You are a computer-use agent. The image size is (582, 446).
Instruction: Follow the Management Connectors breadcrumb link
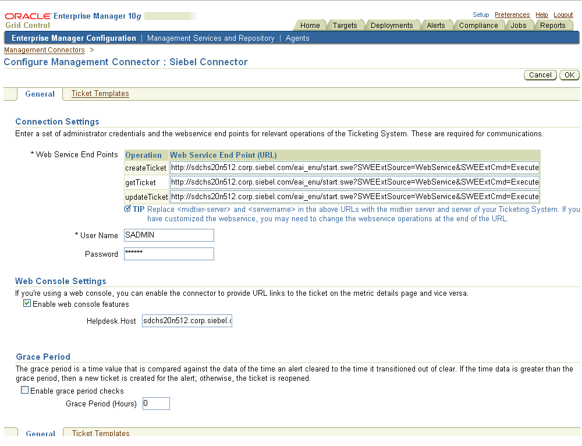click(44, 49)
